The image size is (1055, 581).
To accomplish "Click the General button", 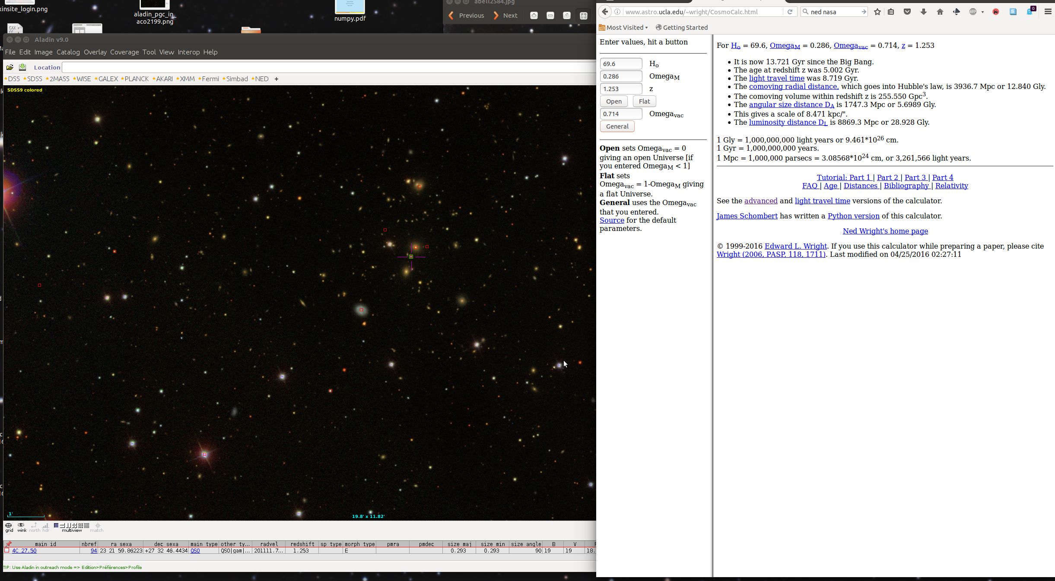I will pyautogui.click(x=617, y=126).
